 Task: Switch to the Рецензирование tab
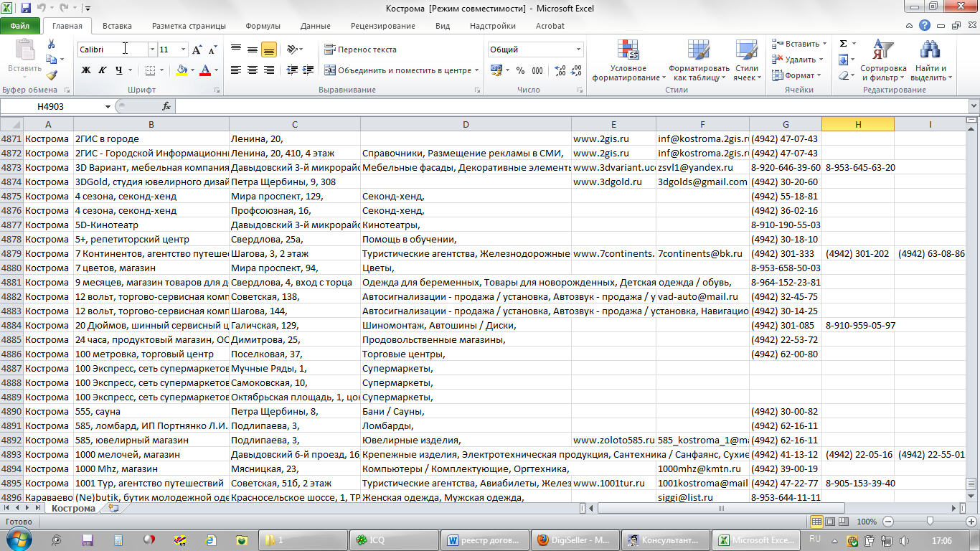tap(382, 26)
